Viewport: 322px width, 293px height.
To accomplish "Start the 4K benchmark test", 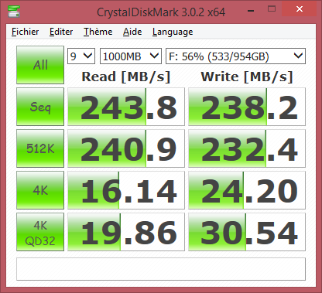I will point(40,190).
